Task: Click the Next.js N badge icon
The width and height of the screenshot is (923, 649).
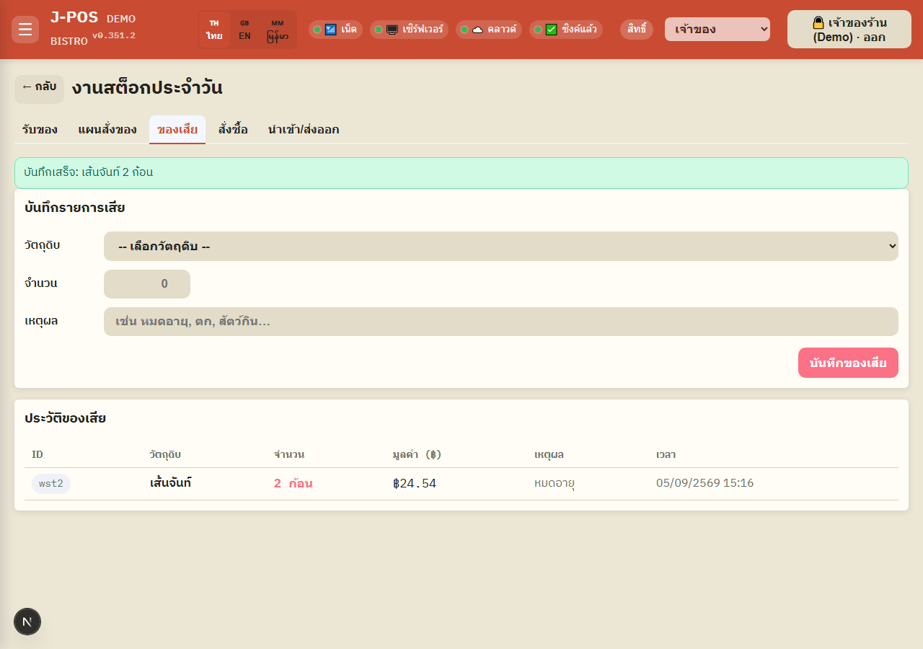Action: (27, 622)
